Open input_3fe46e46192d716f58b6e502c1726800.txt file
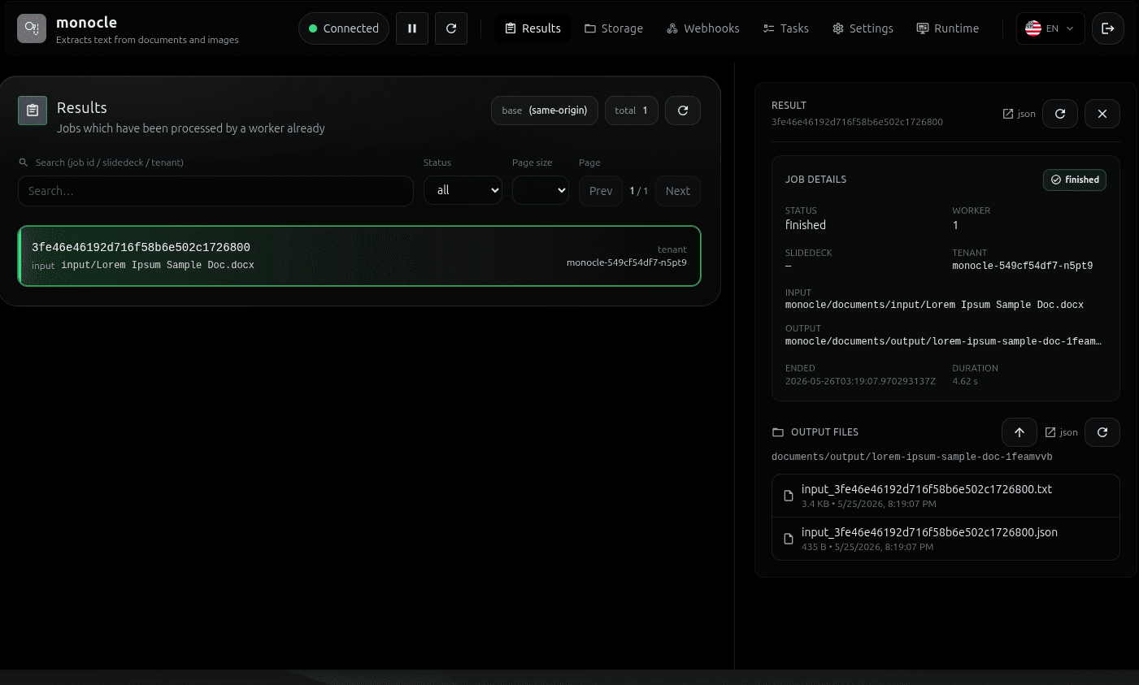Screen dimensions: 1139x685 (946, 496)
